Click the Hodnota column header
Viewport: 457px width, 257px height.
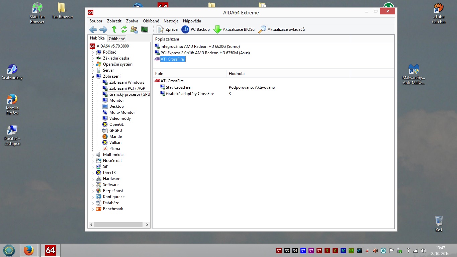coord(237,74)
